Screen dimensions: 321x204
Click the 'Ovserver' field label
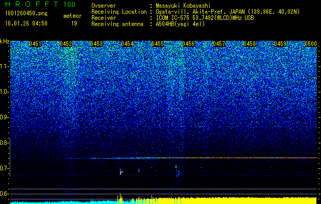(x=104, y=6)
